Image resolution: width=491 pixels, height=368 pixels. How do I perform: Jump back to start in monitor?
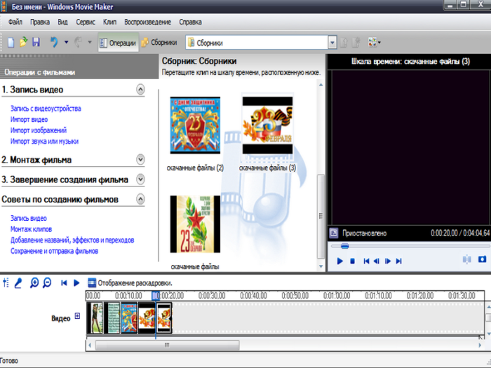click(x=366, y=261)
